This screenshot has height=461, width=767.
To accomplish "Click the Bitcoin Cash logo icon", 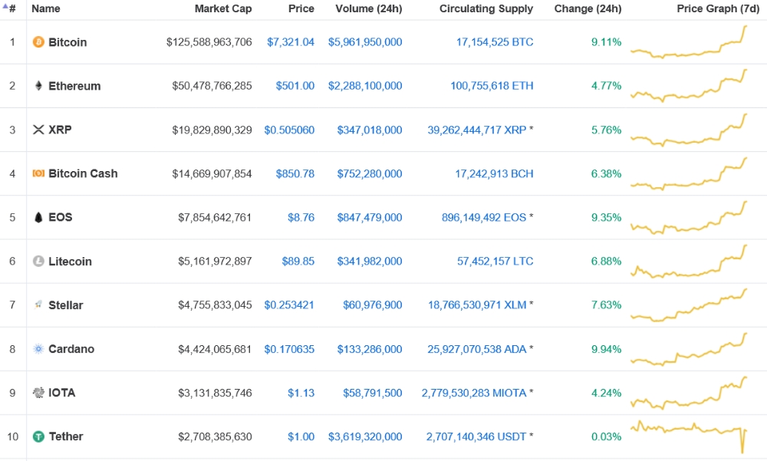I will click(38, 173).
